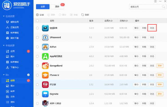Click the AcFun app icon
Image resolution: width=167 pixels, height=107 pixels.
(45, 47)
